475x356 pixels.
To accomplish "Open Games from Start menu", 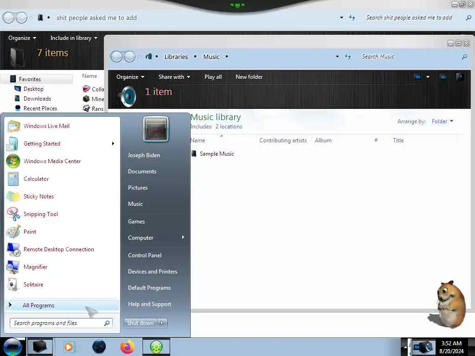I will tap(136, 222).
